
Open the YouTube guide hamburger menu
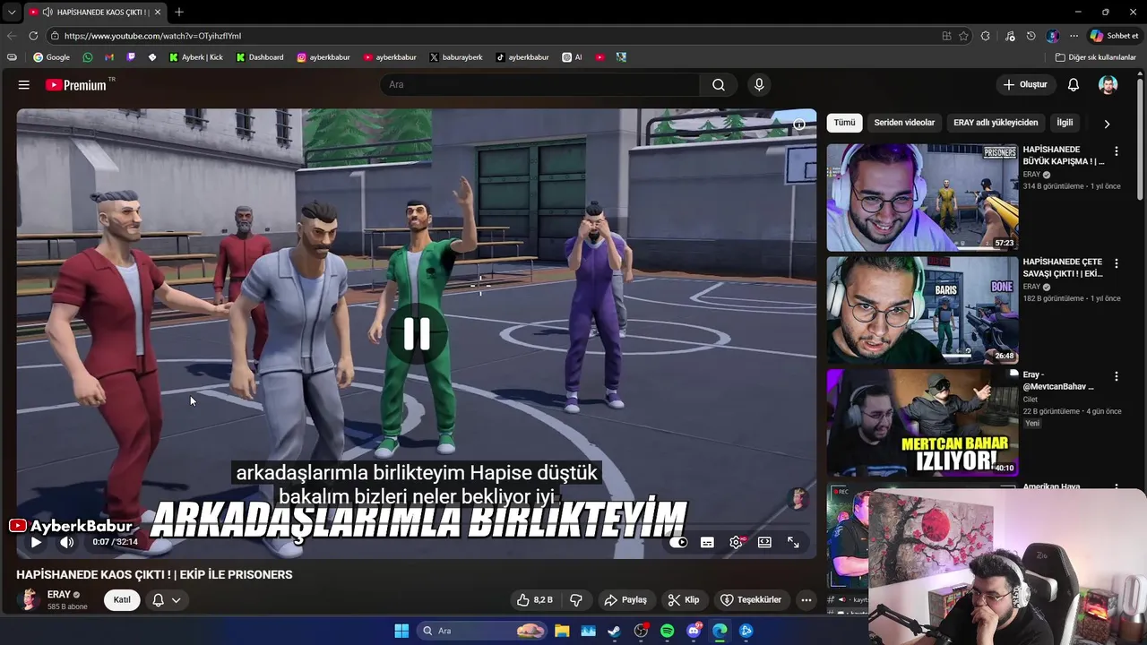24,85
